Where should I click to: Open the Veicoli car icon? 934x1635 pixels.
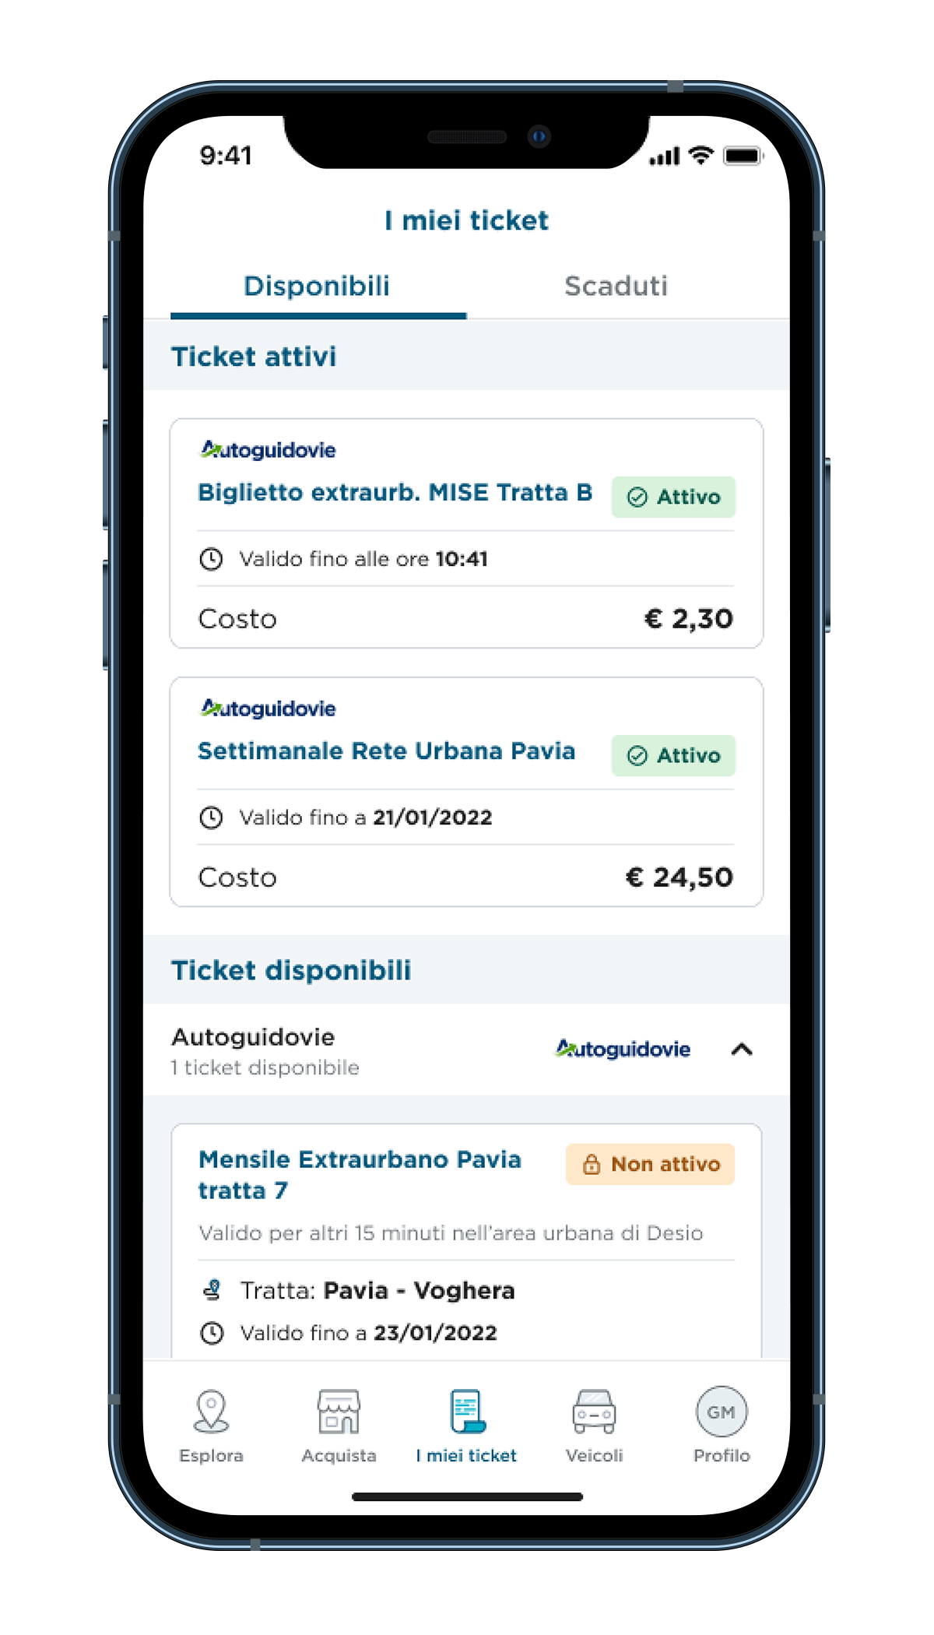(594, 1412)
